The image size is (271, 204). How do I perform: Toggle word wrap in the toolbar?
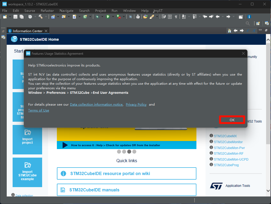[x=164, y=17]
